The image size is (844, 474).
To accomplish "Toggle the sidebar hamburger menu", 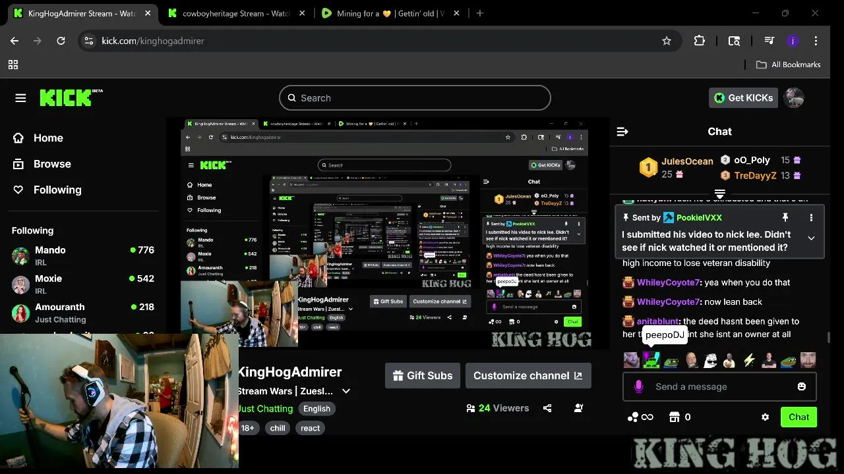I will (20, 97).
